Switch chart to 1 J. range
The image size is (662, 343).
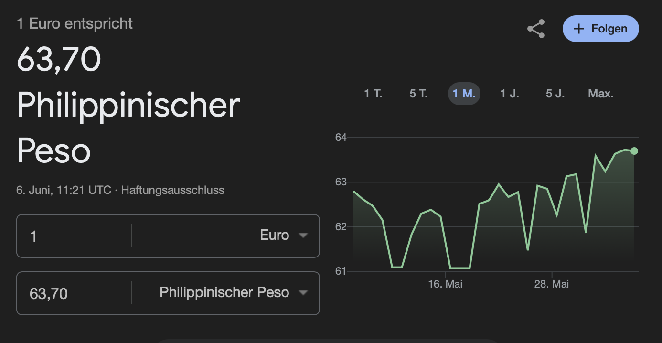coord(509,94)
